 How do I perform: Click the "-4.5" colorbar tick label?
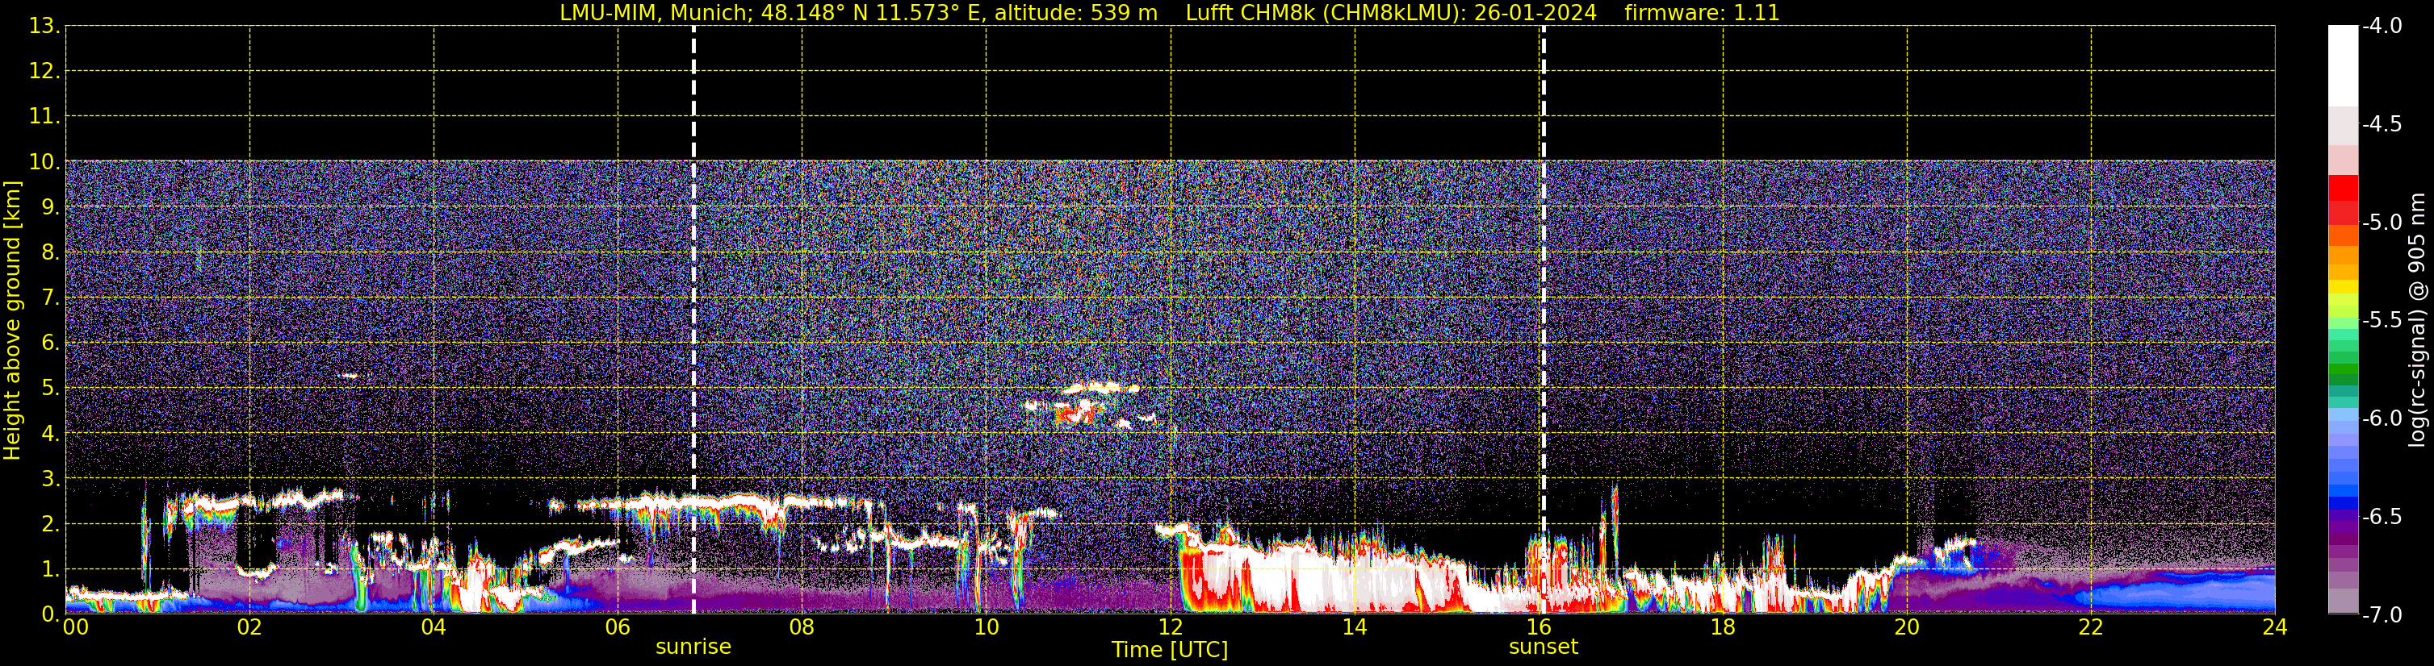(x=2382, y=124)
